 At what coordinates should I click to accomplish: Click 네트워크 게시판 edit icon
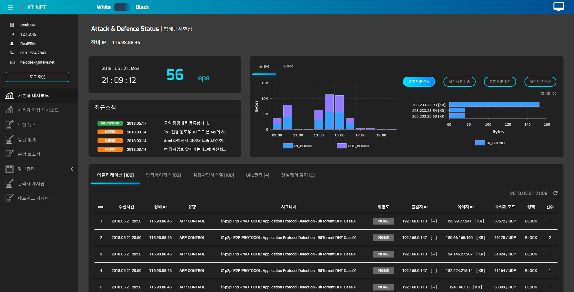pos(10,198)
